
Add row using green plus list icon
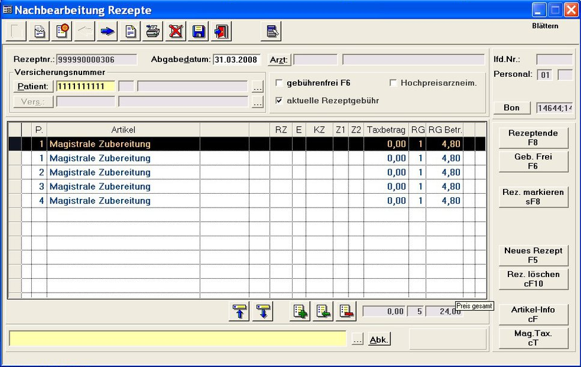300,312
